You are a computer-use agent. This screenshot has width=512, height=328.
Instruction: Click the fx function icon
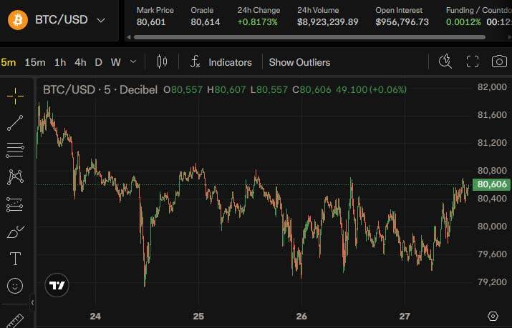(195, 61)
